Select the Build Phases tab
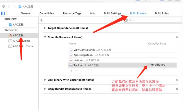Image resolution: width=183 pixels, height=110 pixels. 138,13
